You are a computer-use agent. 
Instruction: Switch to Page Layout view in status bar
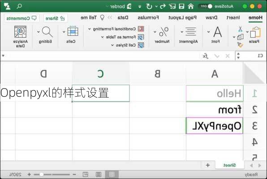[99, 175]
